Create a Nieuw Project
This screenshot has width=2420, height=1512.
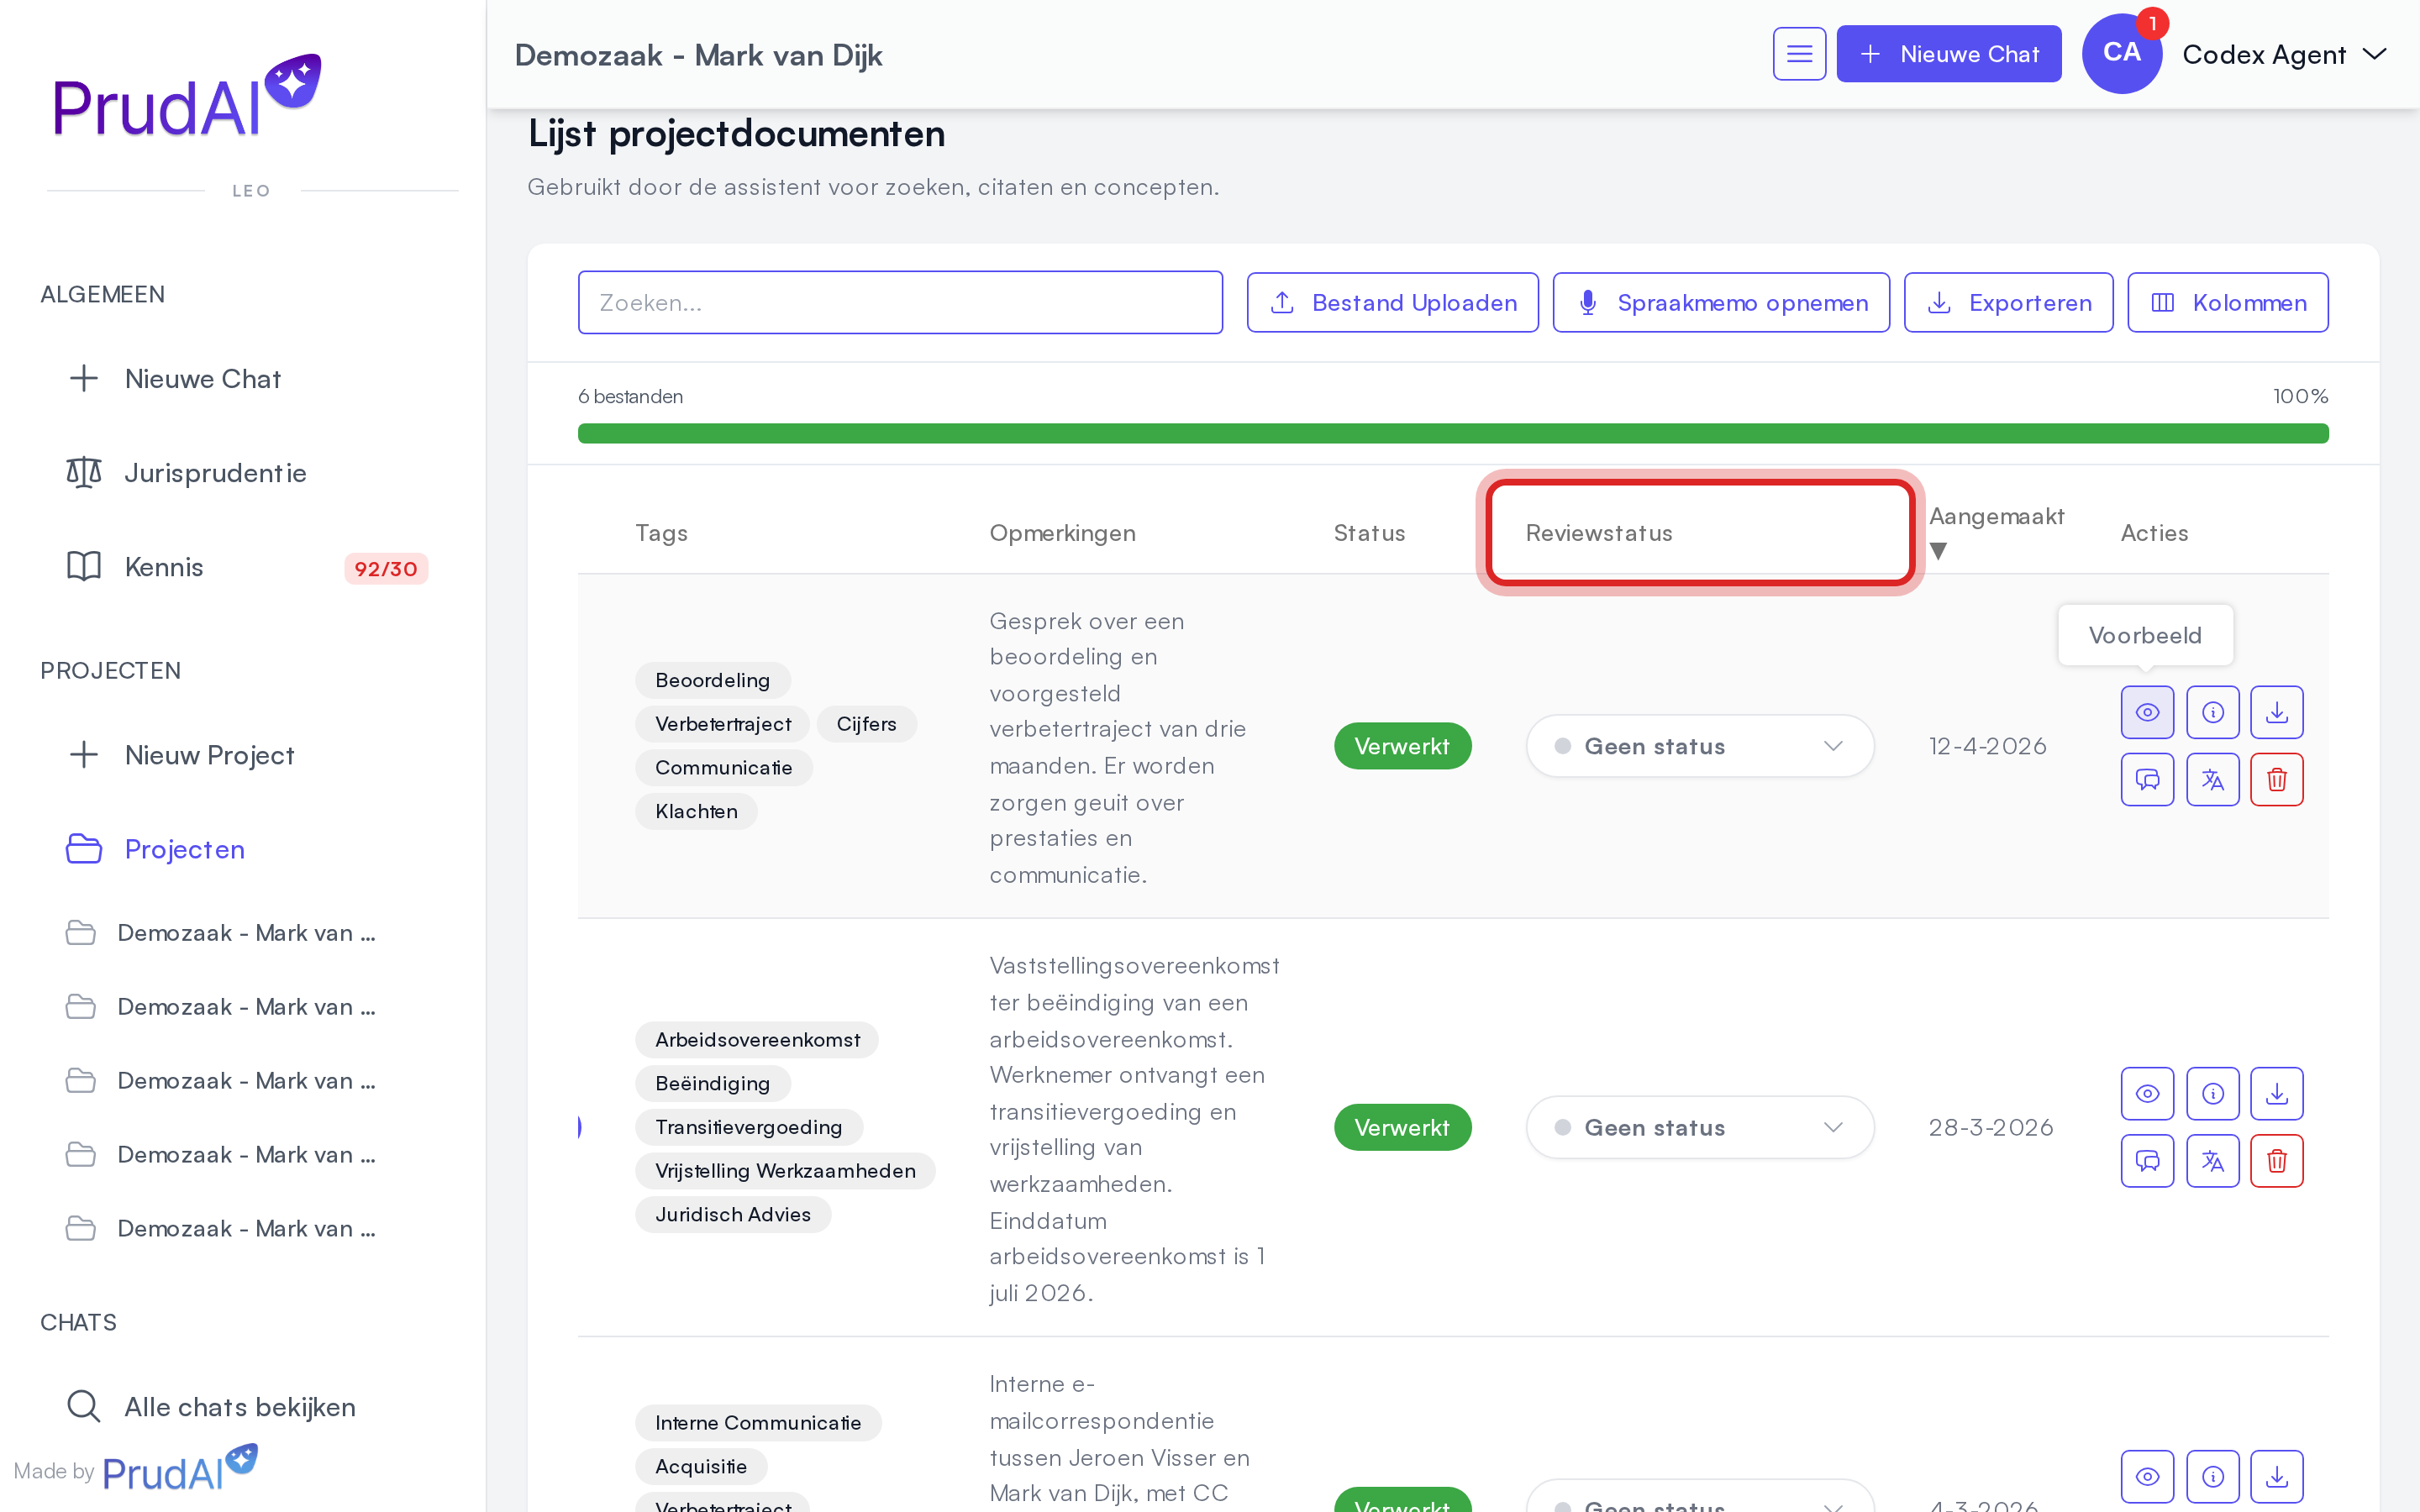(x=181, y=755)
